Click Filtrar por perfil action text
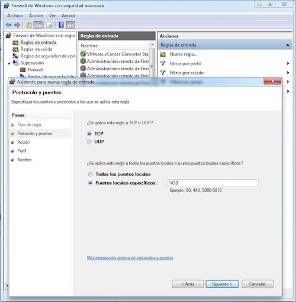 (185, 63)
